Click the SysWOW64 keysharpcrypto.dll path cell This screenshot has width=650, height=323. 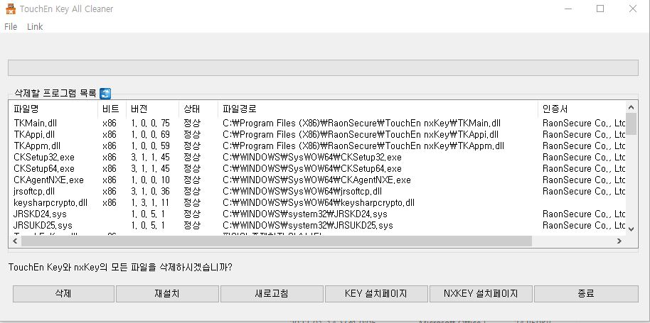tap(319, 202)
